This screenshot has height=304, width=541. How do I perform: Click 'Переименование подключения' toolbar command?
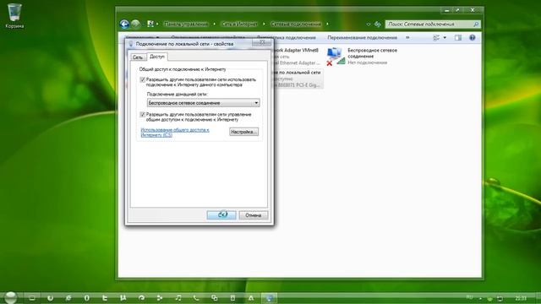[363, 37]
